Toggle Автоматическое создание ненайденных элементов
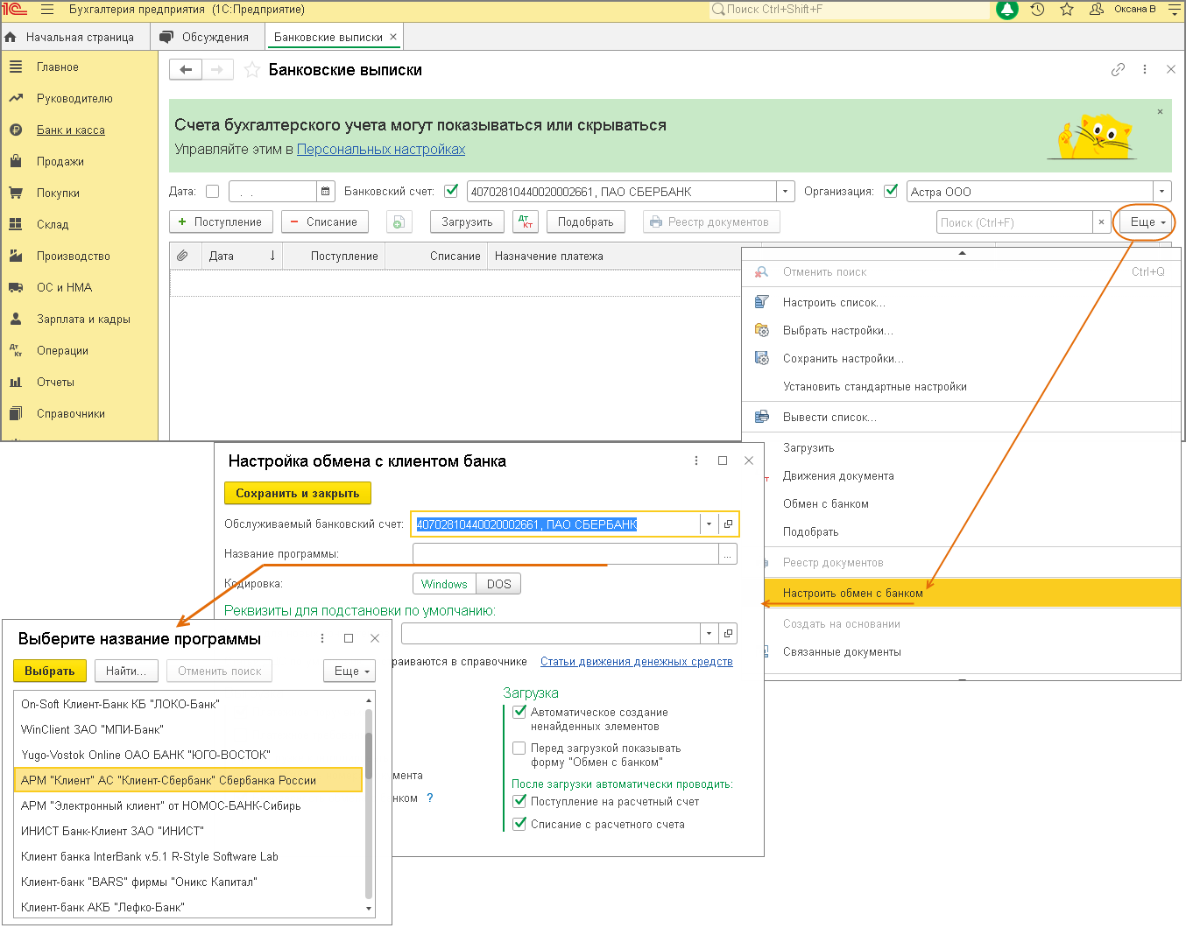The width and height of the screenshot is (1186, 928). [519, 712]
